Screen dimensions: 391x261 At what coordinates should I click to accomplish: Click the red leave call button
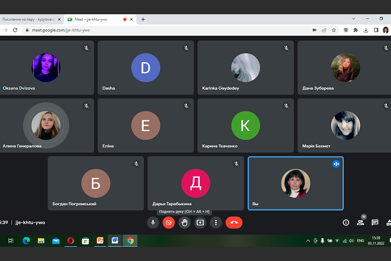point(234,222)
